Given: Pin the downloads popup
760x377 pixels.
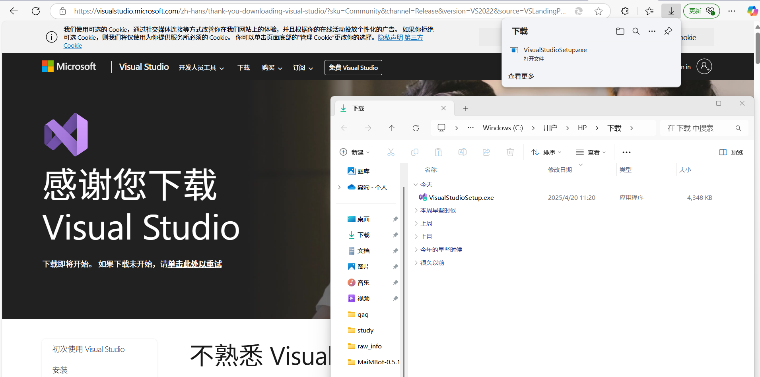Looking at the screenshot, I should (668, 31).
